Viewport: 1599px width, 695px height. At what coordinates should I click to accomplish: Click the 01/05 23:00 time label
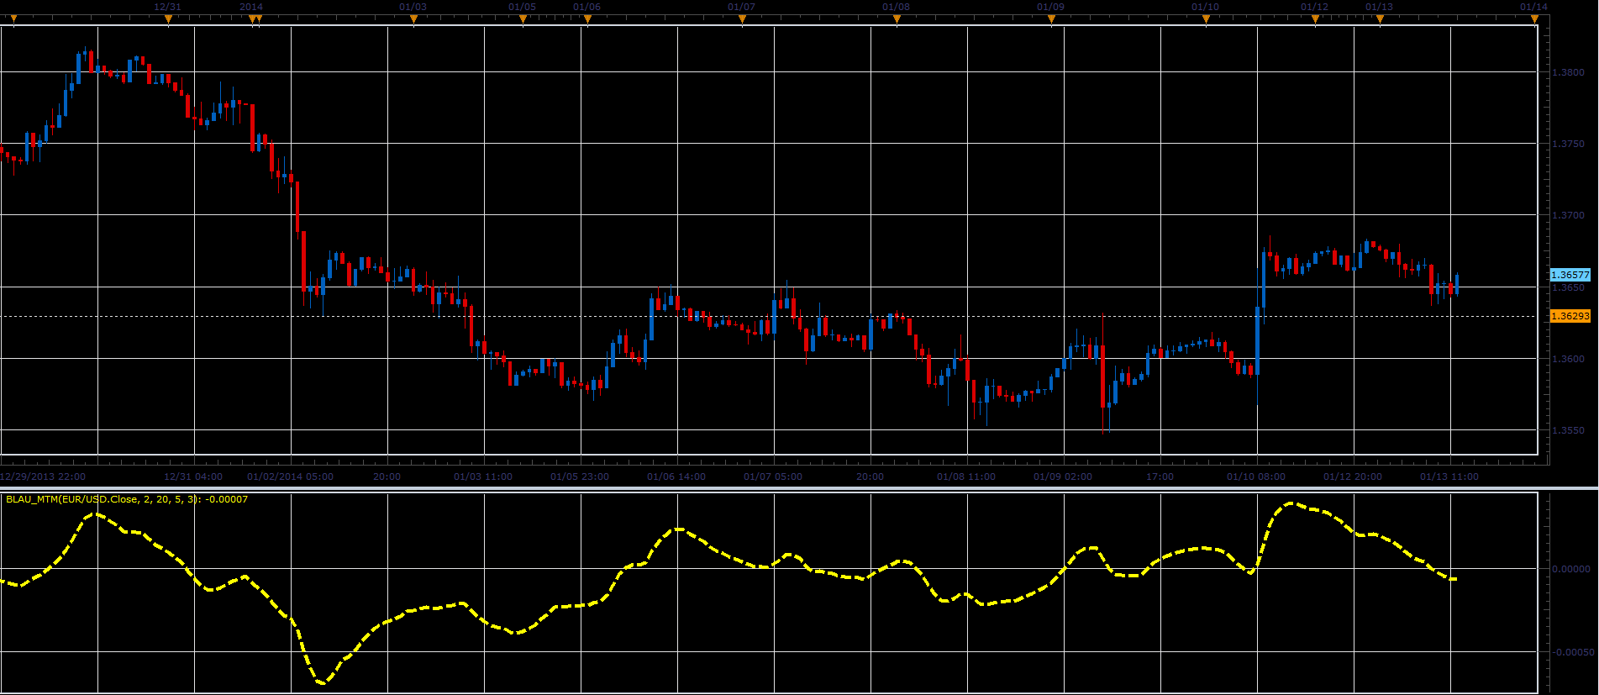580,476
